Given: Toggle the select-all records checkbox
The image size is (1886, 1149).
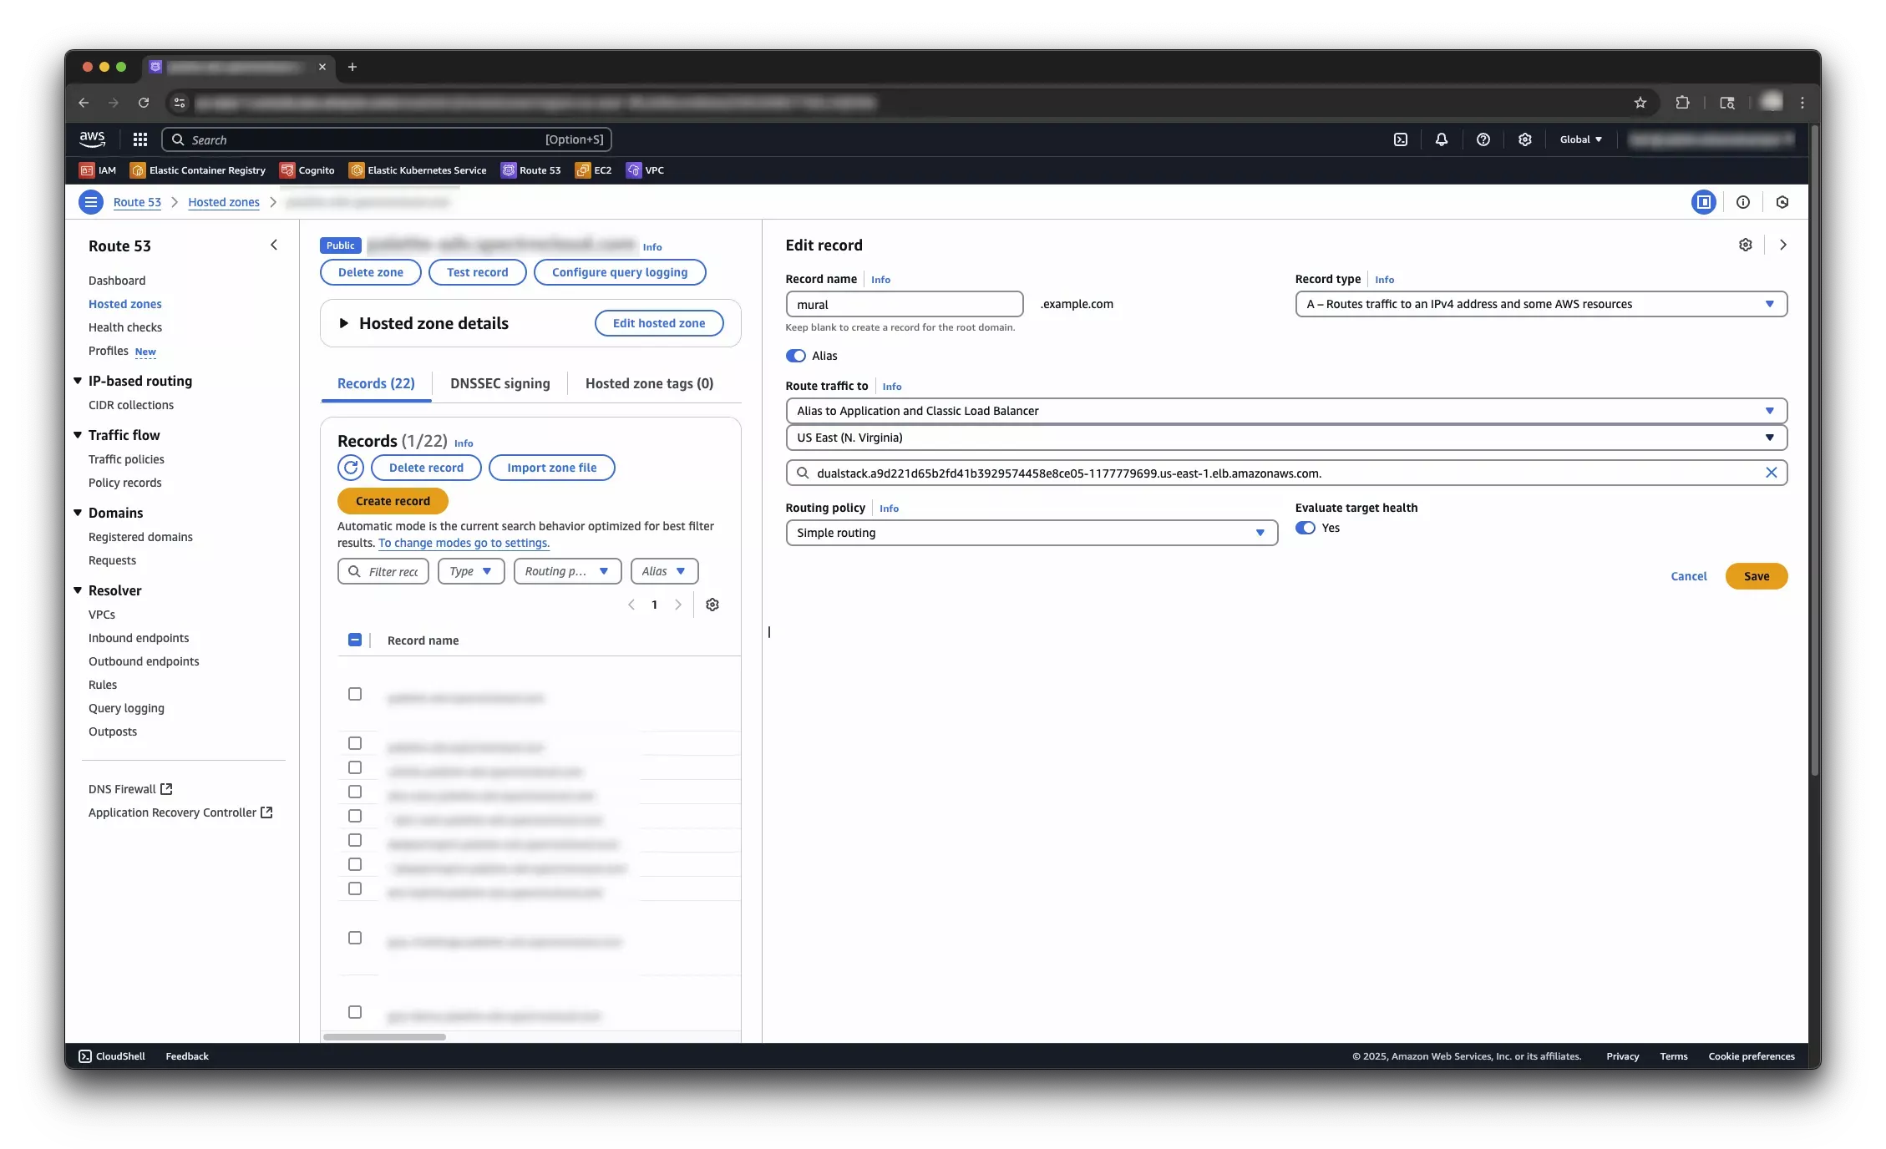Looking at the screenshot, I should pyautogui.click(x=355, y=640).
